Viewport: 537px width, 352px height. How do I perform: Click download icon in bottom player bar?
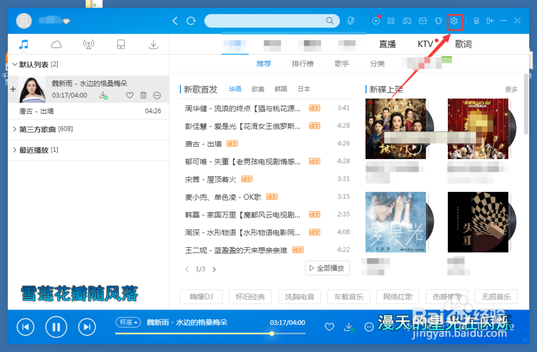click(349, 327)
